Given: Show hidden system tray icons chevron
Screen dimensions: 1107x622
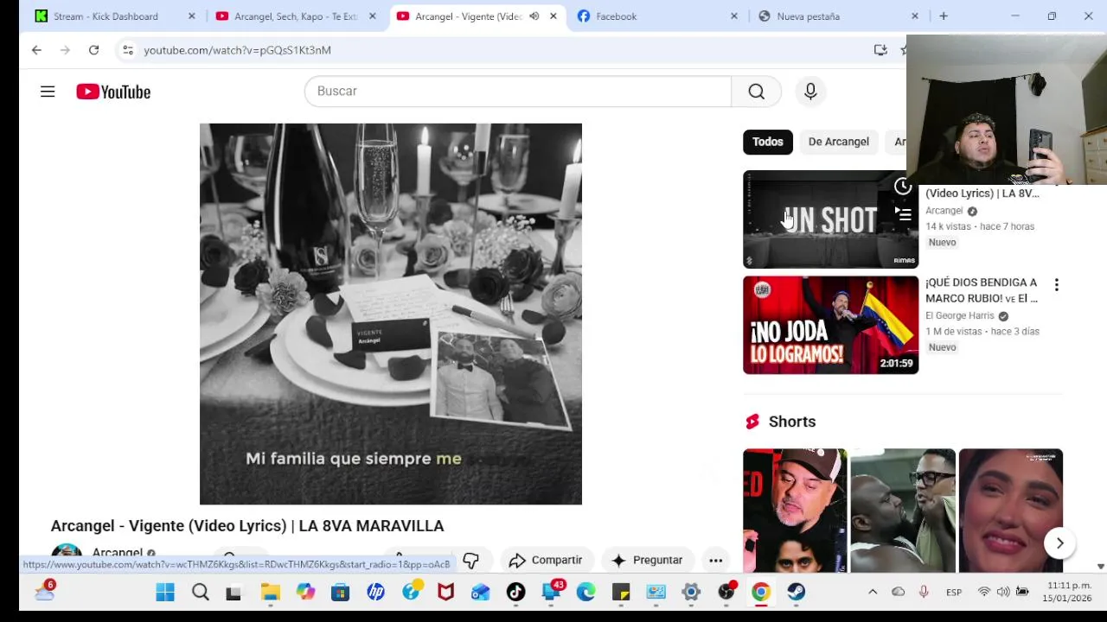Looking at the screenshot, I should pos(873,592).
